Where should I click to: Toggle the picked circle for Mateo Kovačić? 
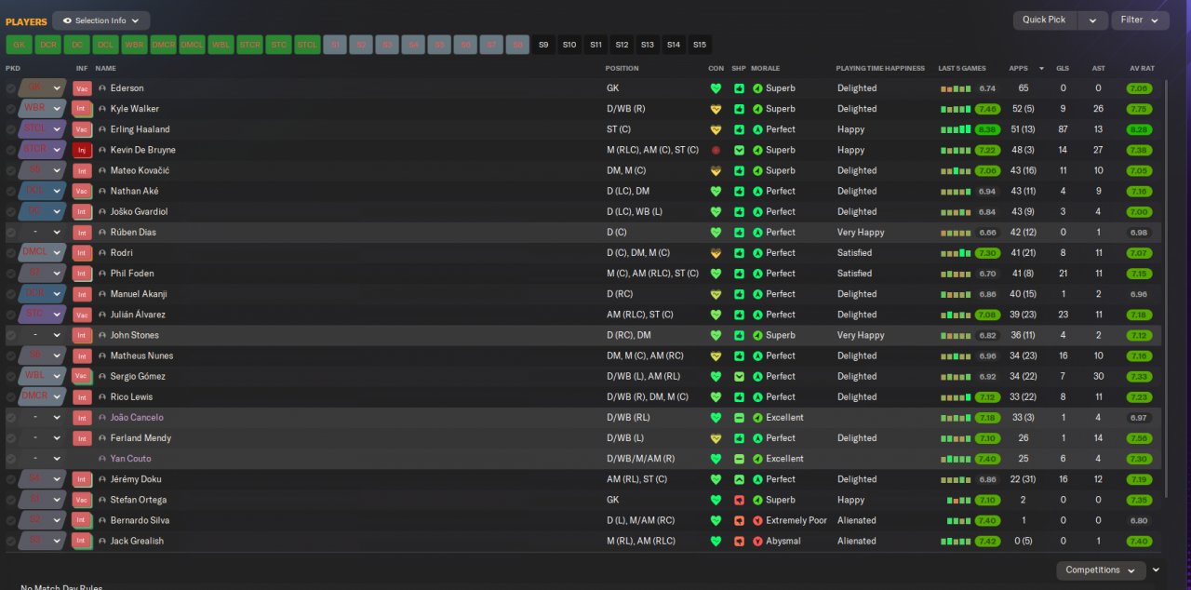click(11, 170)
